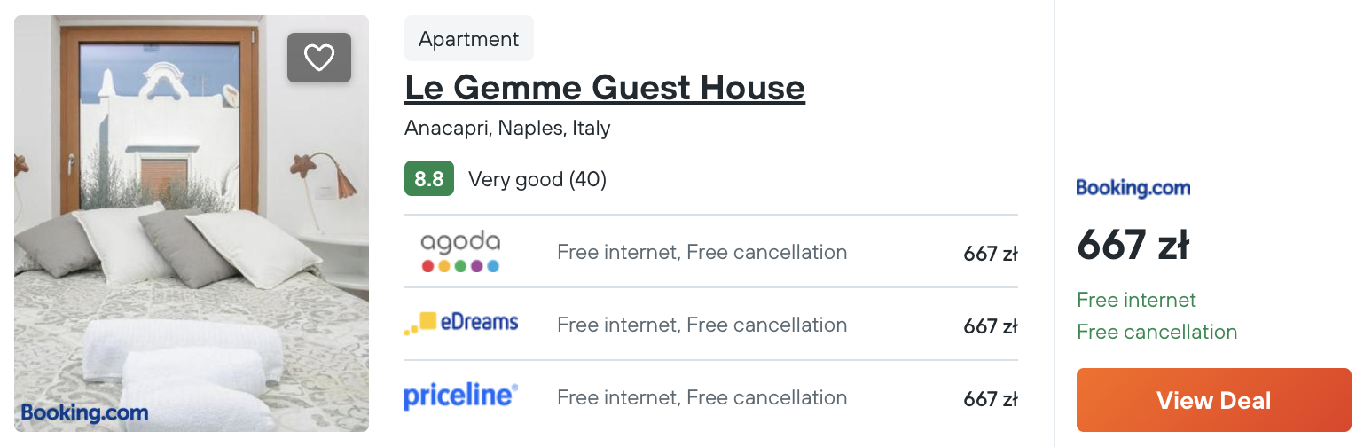Click the Booking.com logo above the price
The image size is (1364, 447).
1133,188
